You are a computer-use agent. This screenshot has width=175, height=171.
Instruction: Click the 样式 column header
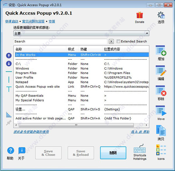pyautogui.click(x=73, y=49)
